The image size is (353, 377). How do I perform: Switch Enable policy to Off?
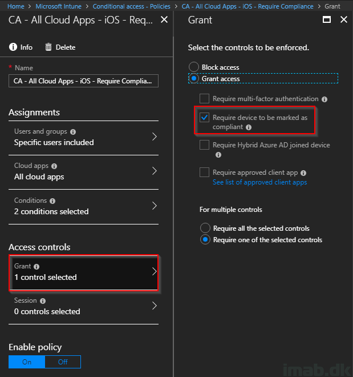pos(63,362)
